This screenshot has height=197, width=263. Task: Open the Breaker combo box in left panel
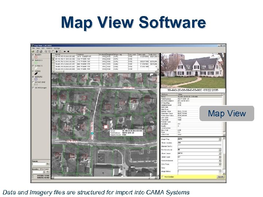click(x=39, y=172)
